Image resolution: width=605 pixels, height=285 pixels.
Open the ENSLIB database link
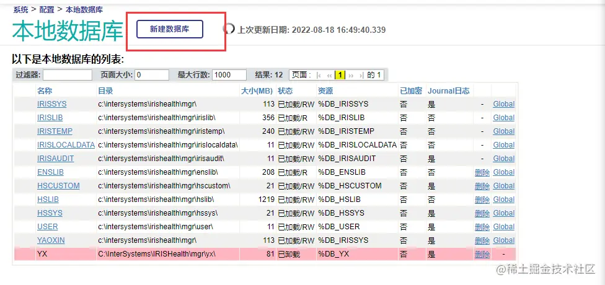[x=51, y=172]
